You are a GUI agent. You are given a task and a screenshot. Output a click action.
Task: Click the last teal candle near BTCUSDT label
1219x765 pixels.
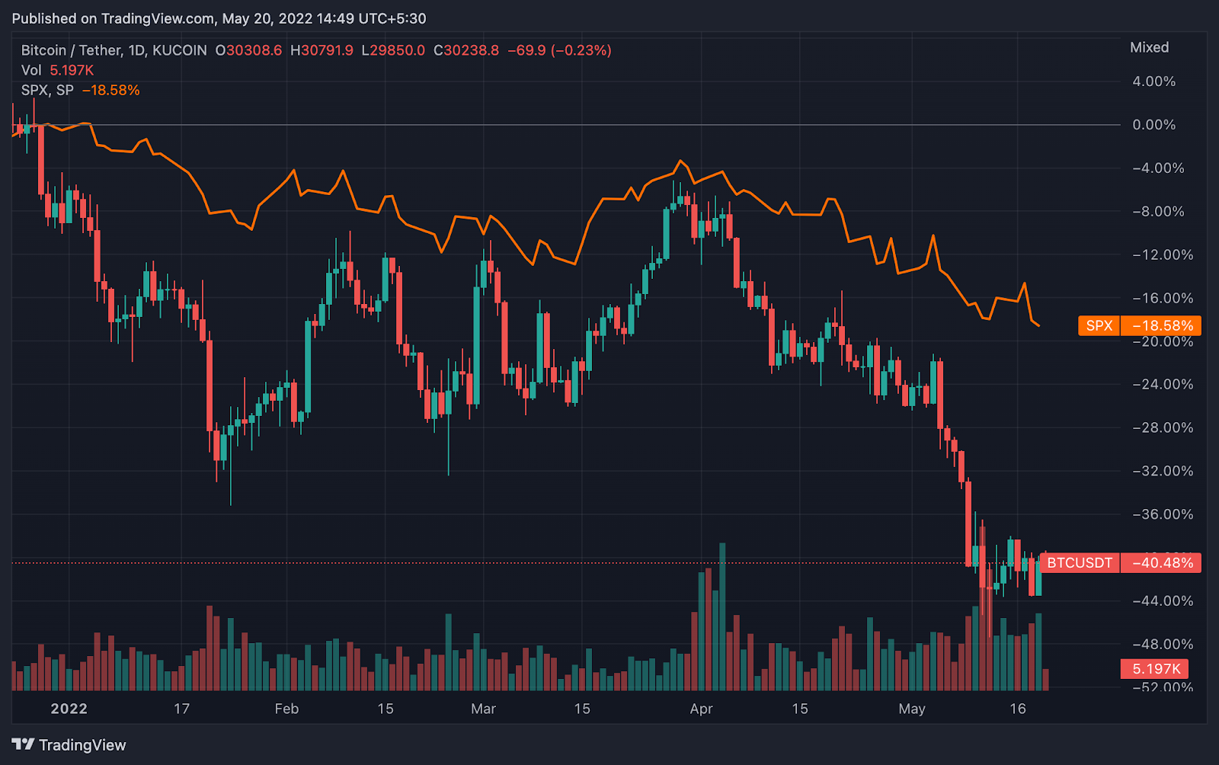coord(1038,578)
